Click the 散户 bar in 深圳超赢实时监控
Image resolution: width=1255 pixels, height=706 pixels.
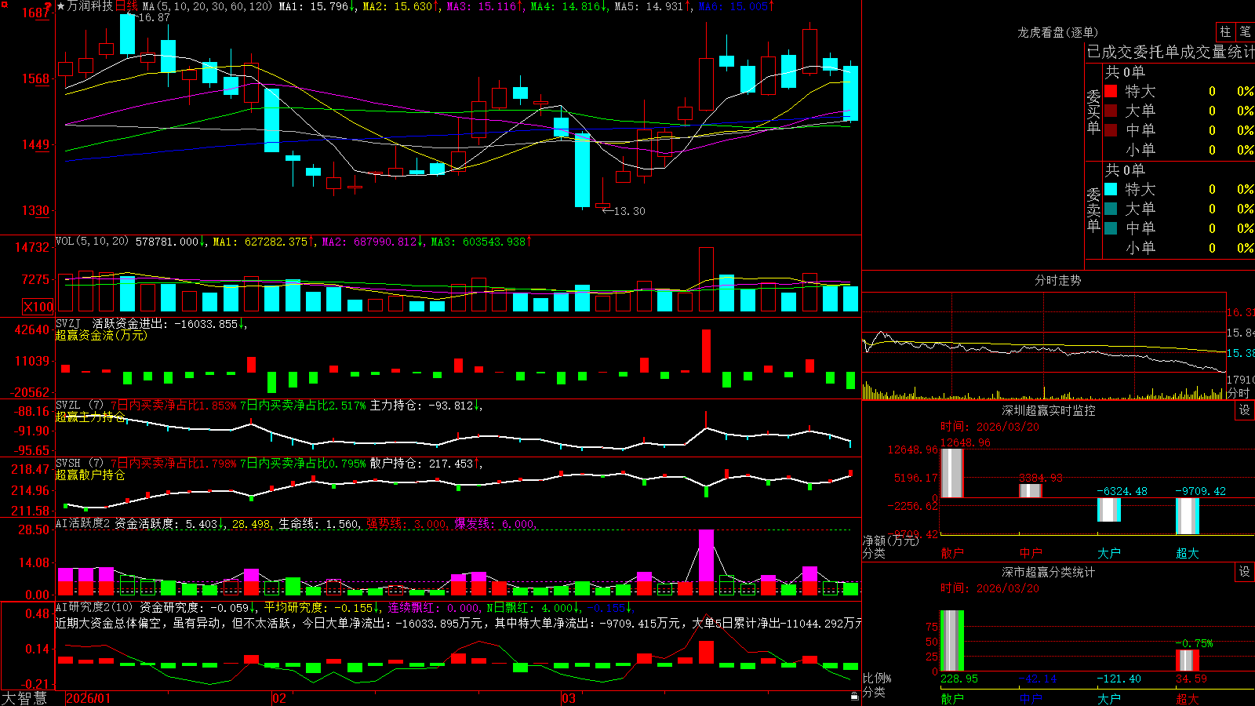[951, 473]
